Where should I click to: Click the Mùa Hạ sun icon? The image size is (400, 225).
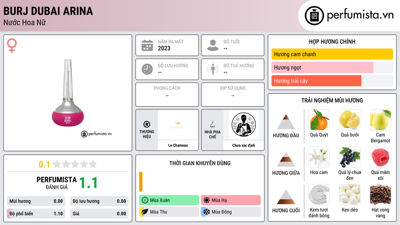pyautogui.click(x=207, y=200)
